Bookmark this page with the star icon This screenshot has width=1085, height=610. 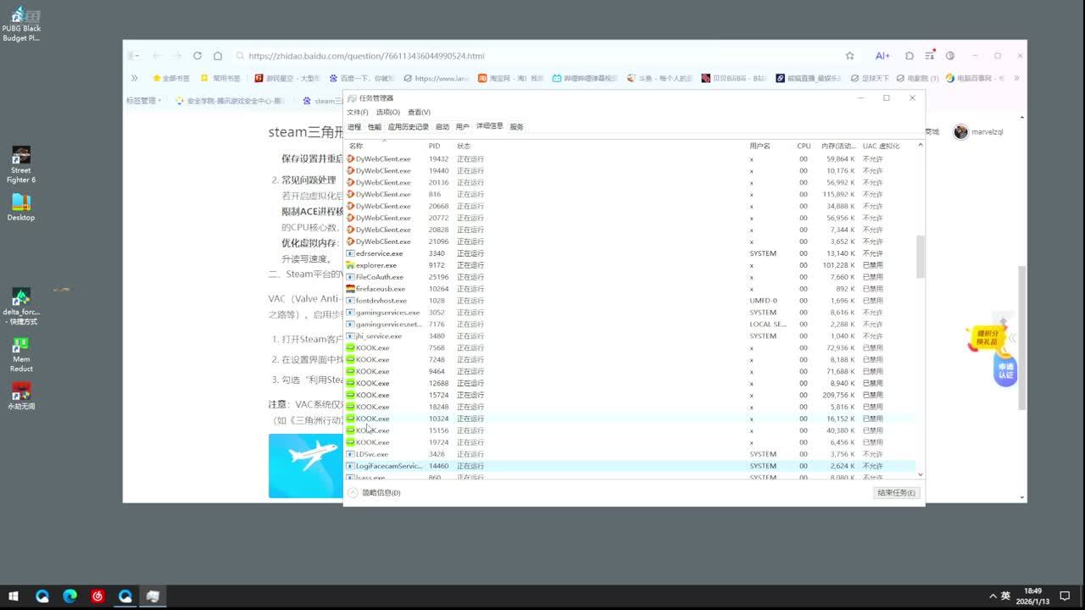849,56
